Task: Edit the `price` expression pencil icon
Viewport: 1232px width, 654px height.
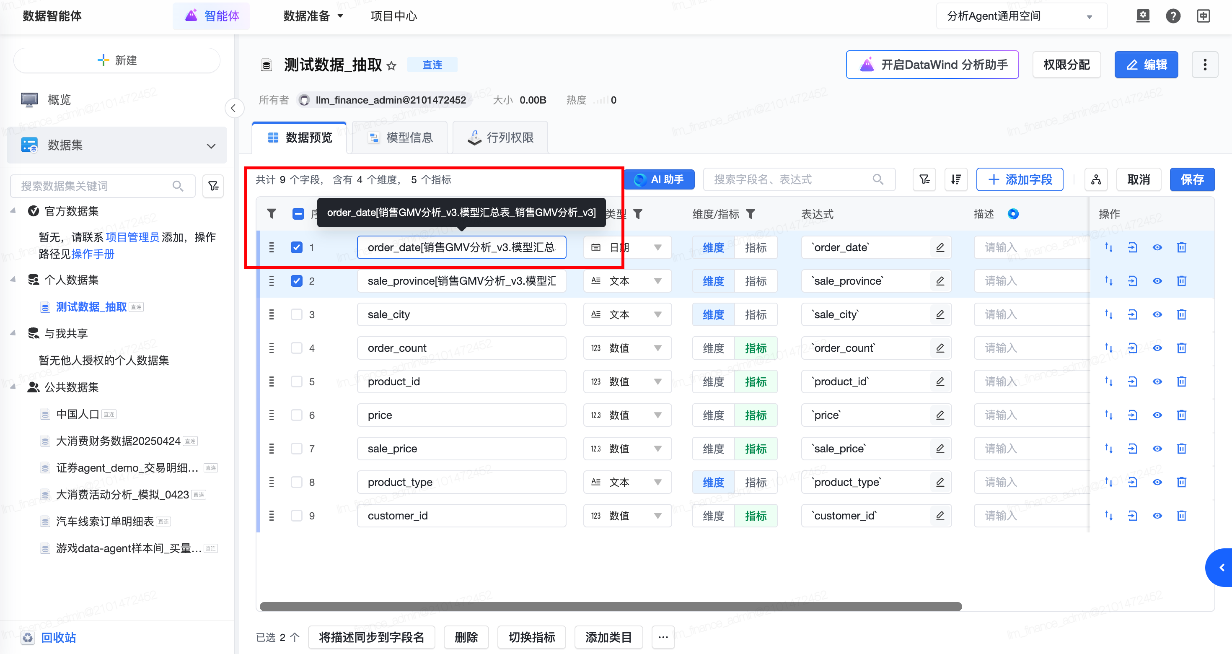Action: [x=940, y=415]
